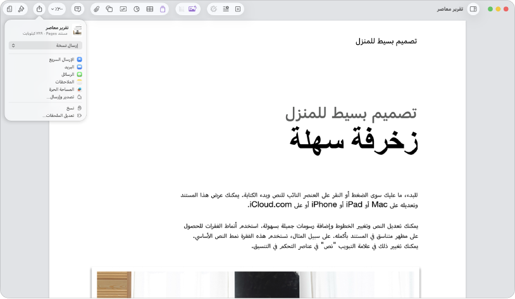Click the bold heading زخرفة سهلة
Screen dimensions: 515x299
coord(354,142)
